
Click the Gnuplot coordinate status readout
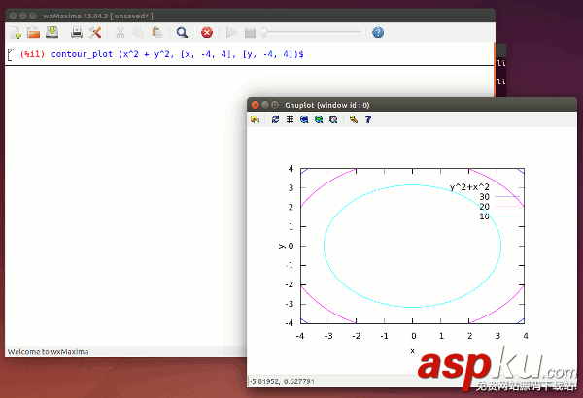[x=282, y=381]
